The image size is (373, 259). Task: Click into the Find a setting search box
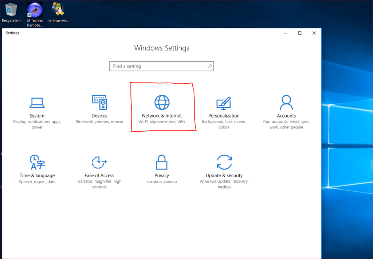coord(161,66)
